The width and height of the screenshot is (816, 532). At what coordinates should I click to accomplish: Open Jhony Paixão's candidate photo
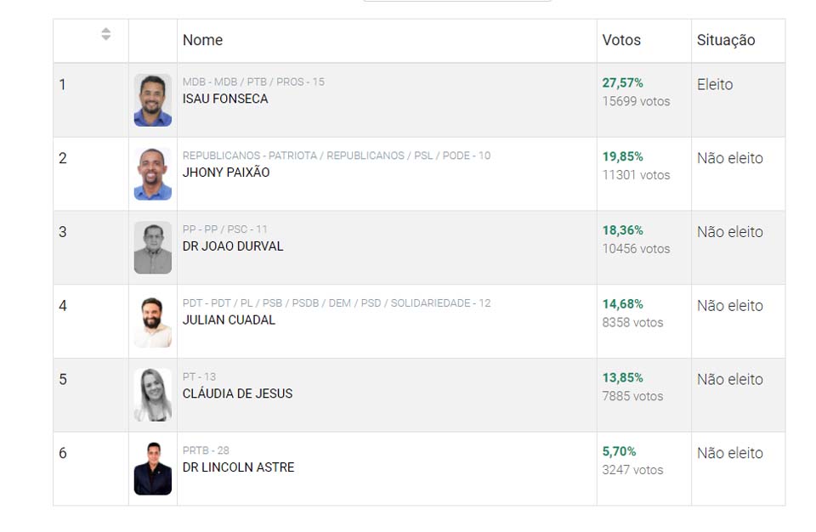[x=153, y=174]
